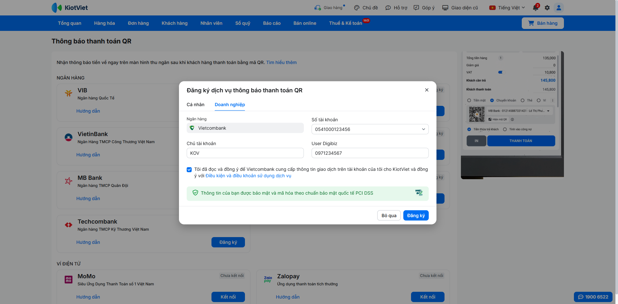Screen dimensions: 618x304
Task: Open the Tiếng Việt language dropdown
Action: pyautogui.click(x=507, y=8)
